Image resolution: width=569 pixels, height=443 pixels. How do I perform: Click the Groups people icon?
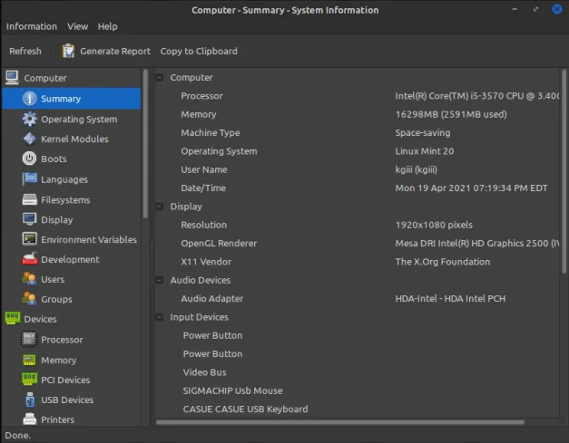29,298
